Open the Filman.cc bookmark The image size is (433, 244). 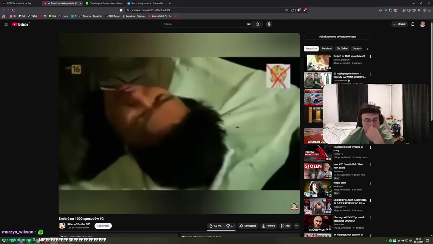coord(91,16)
